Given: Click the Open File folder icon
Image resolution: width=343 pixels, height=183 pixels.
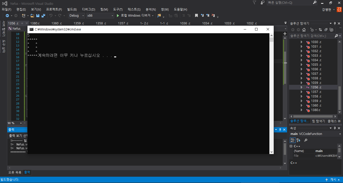Looking at the screenshot, I should point(32,16).
